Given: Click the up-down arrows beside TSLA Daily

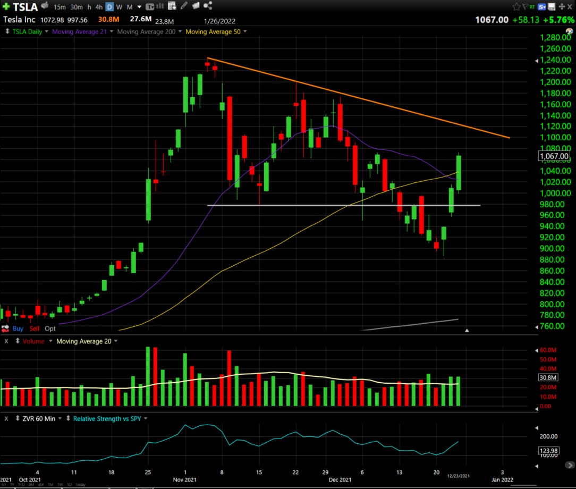Looking at the screenshot, I should click(x=7, y=31).
